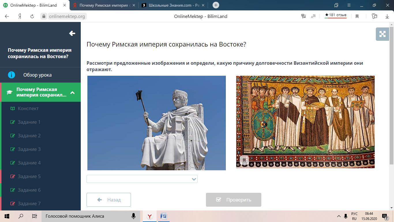Screen dimensions: 394x222
Task: Click the seated statue image
Action: click(157, 123)
